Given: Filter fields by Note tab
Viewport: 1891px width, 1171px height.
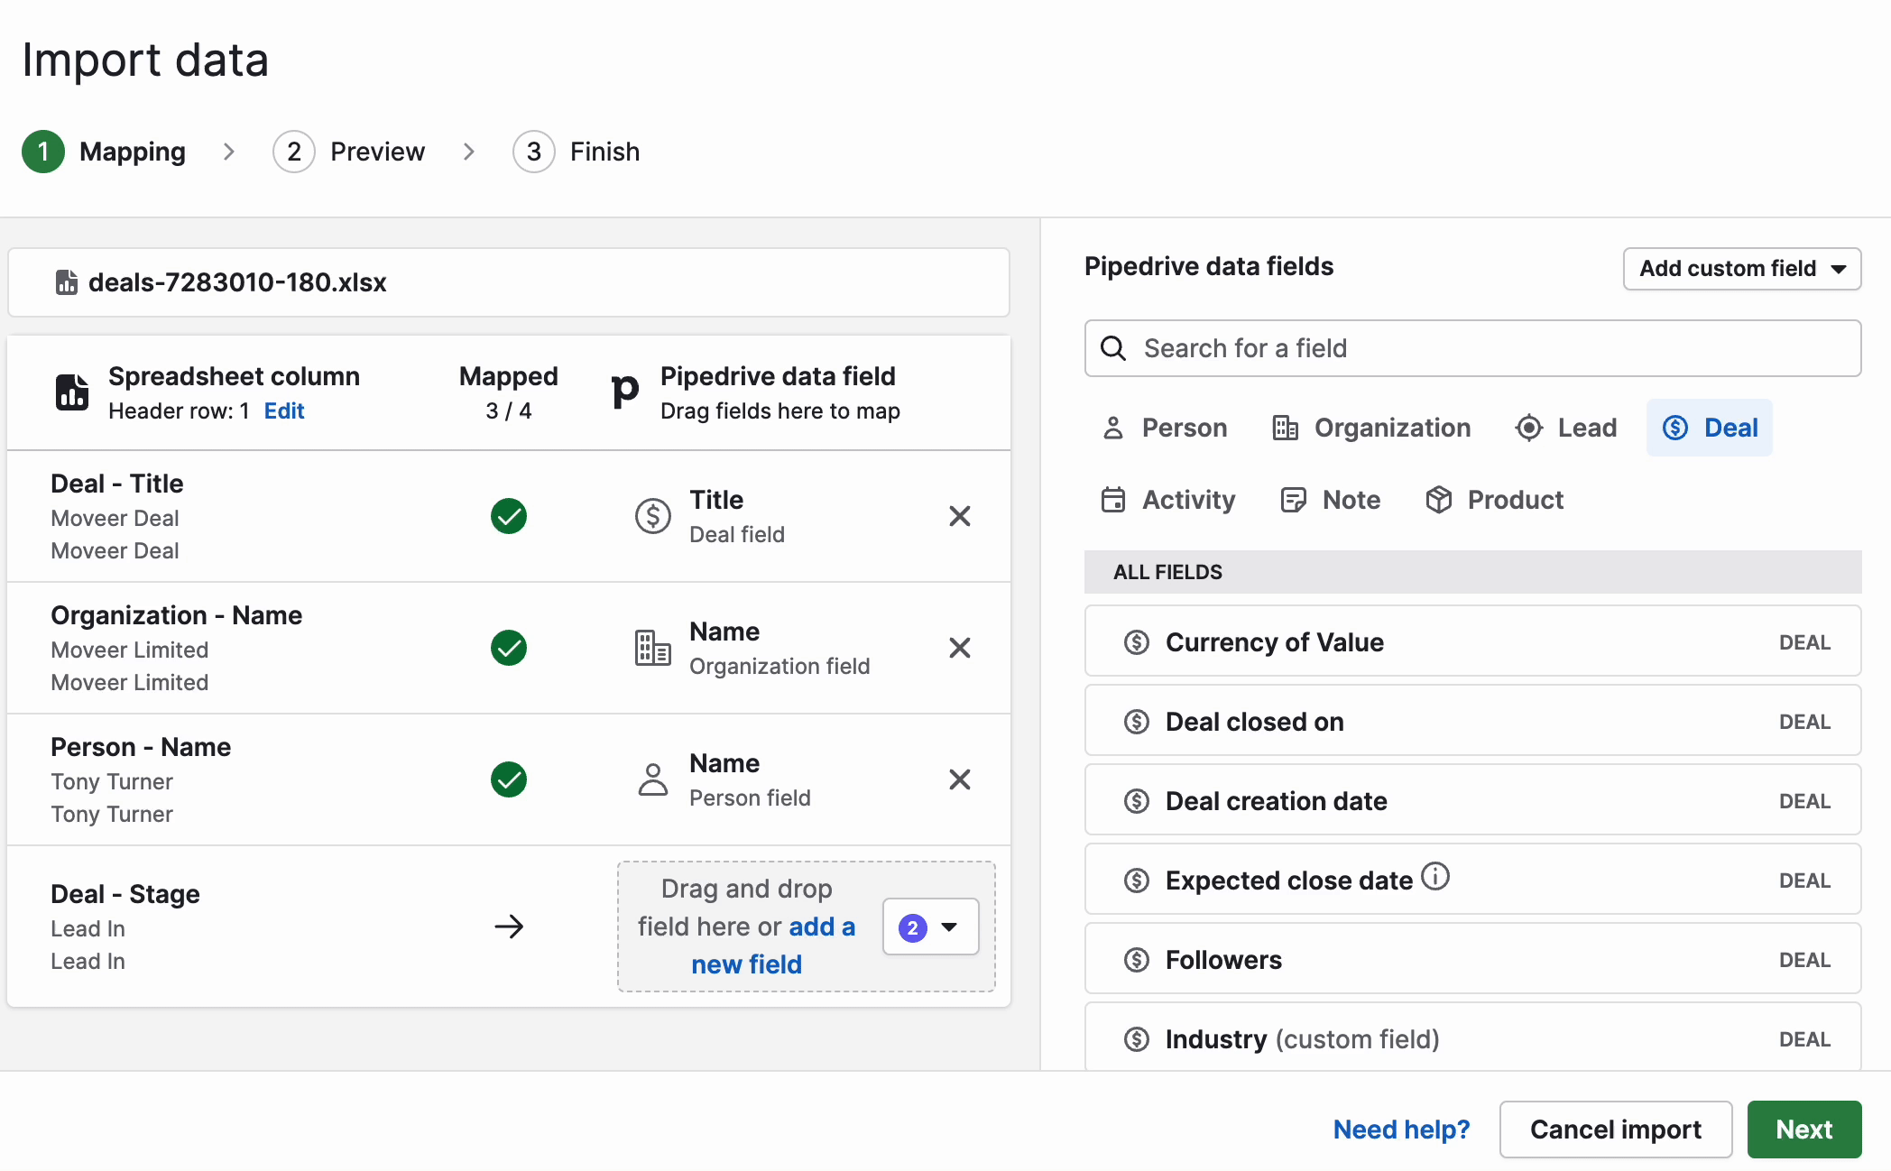Looking at the screenshot, I should click(1331, 500).
